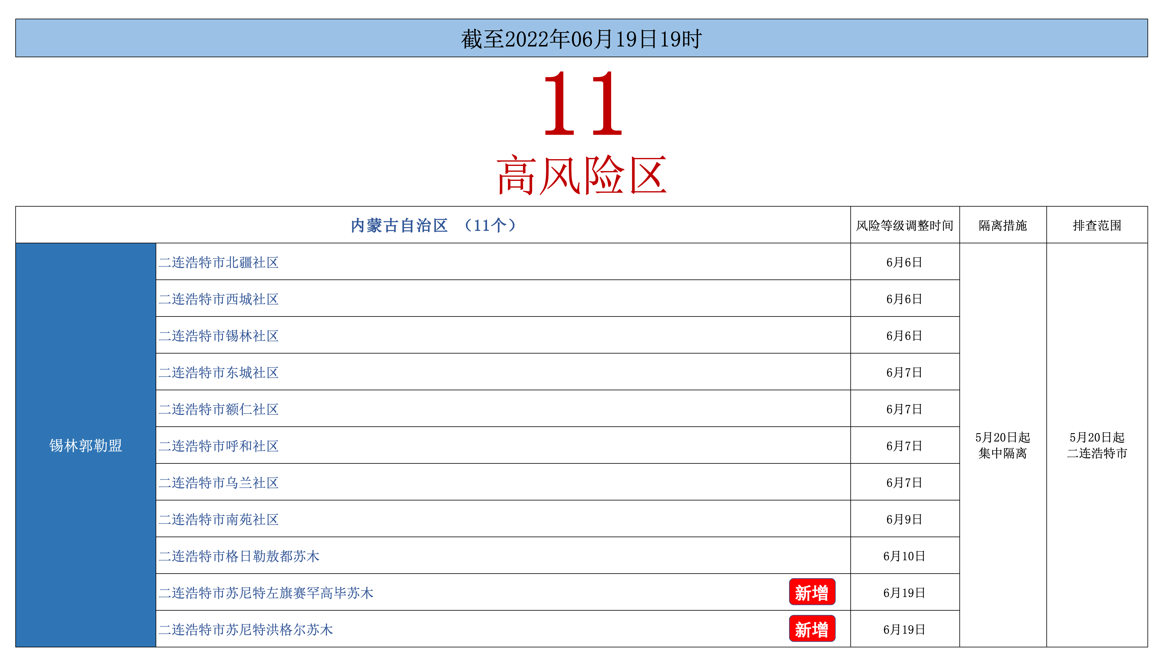Image resolution: width=1168 pixels, height=659 pixels.
Task: Click the date header banner 截至2022年06月19日19时
Action: [x=581, y=39]
